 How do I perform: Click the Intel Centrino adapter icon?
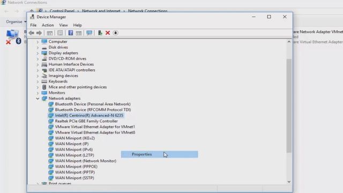51,116
